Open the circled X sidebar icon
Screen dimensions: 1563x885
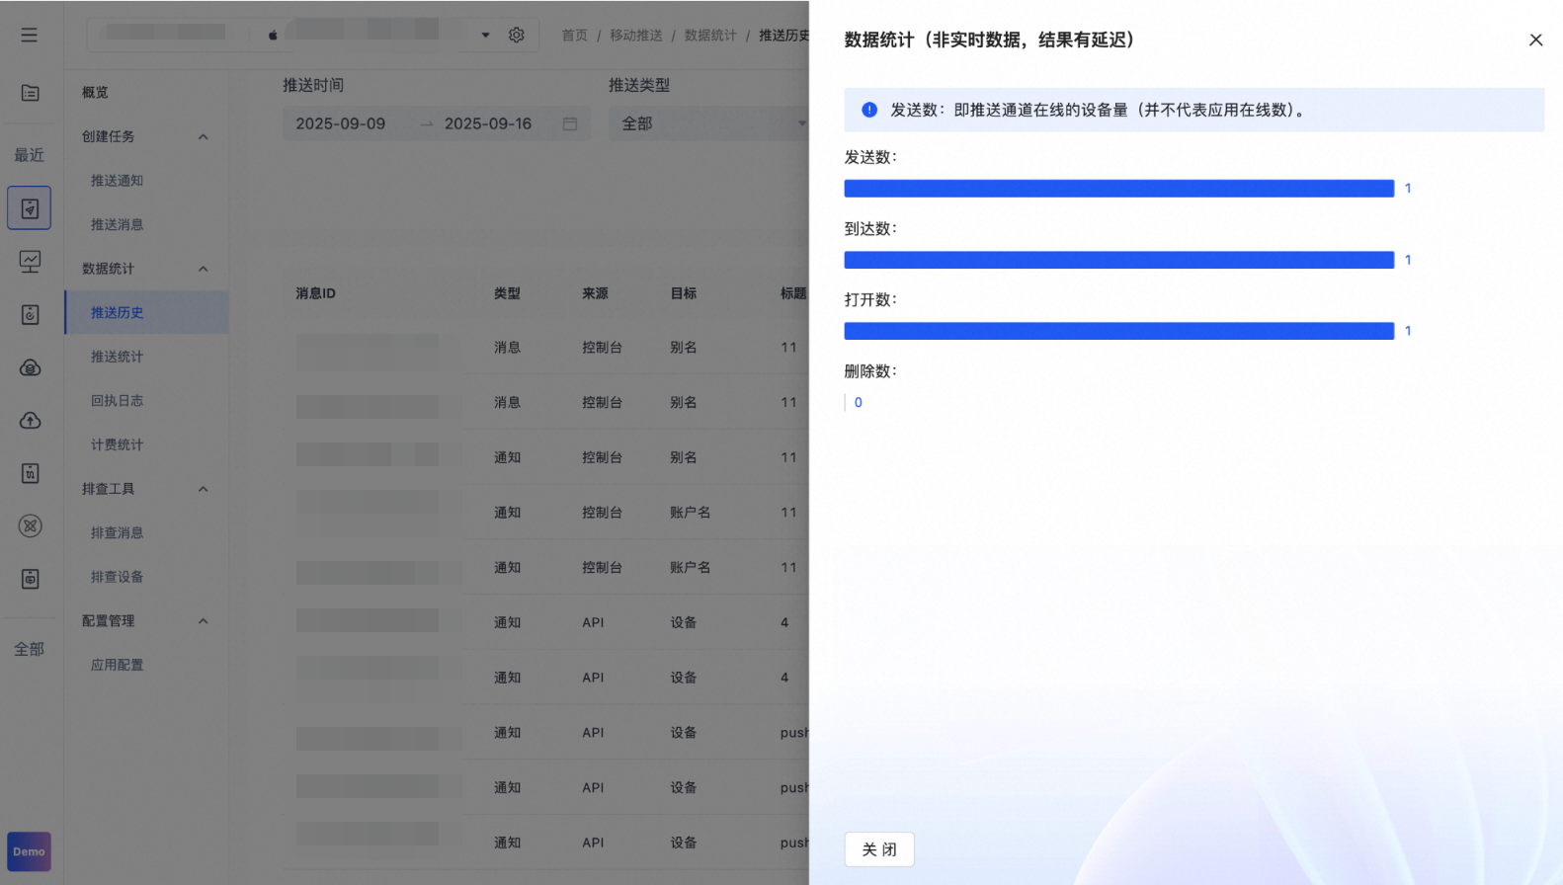(30, 526)
